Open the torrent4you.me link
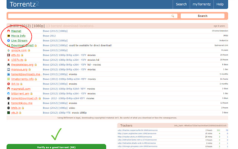 pyautogui.click(x=22, y=103)
